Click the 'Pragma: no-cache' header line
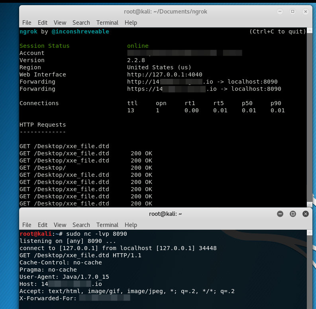The width and height of the screenshot is (316, 309). pyautogui.click(x=48, y=270)
